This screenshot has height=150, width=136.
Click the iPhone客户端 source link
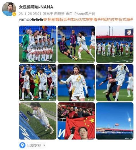[84, 14]
